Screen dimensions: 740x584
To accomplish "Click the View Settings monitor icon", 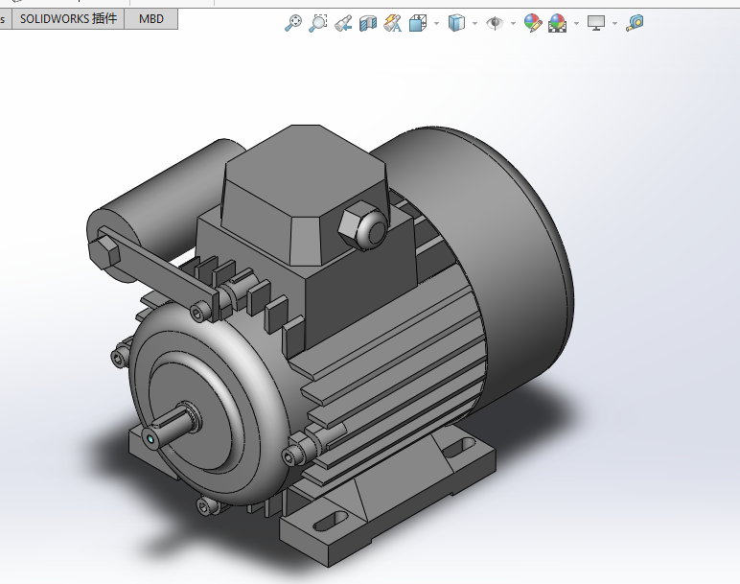I will click(x=596, y=23).
